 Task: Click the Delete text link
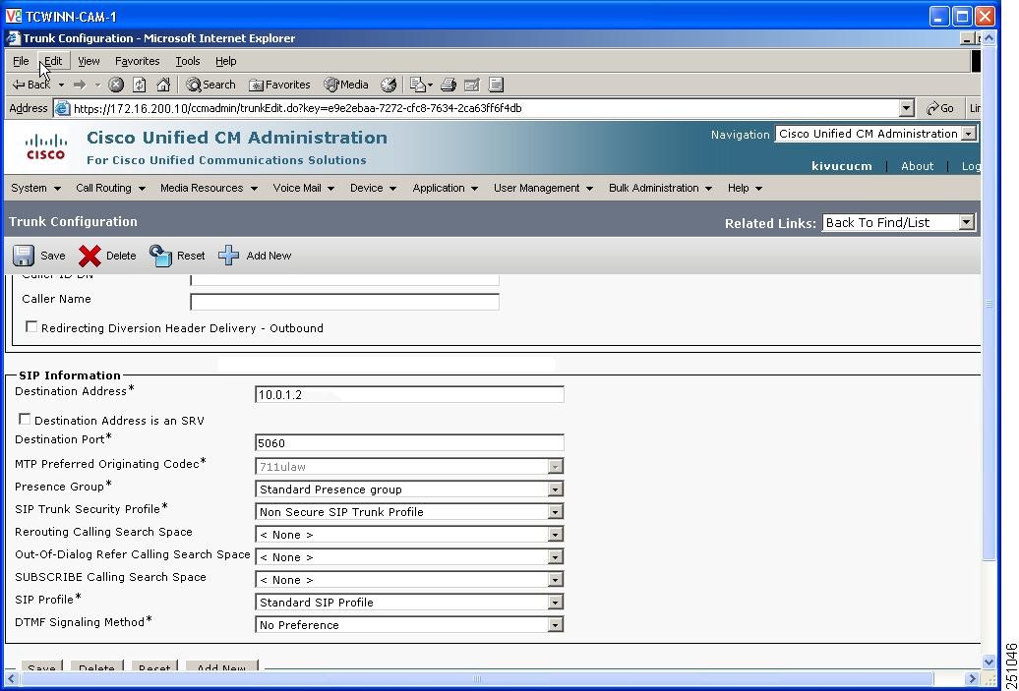click(x=121, y=256)
